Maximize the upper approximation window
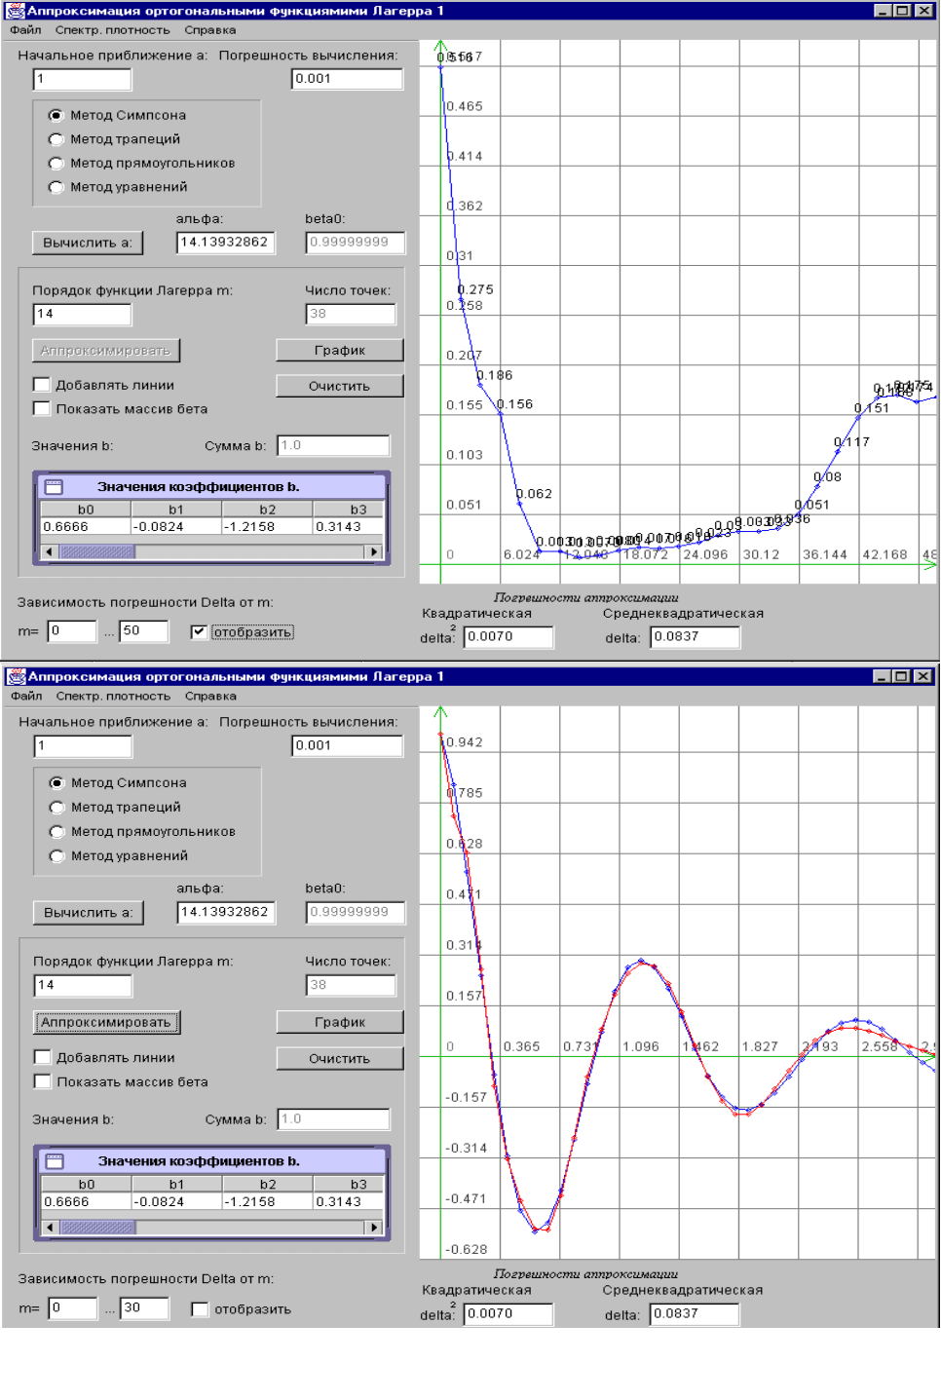 pos(902,11)
